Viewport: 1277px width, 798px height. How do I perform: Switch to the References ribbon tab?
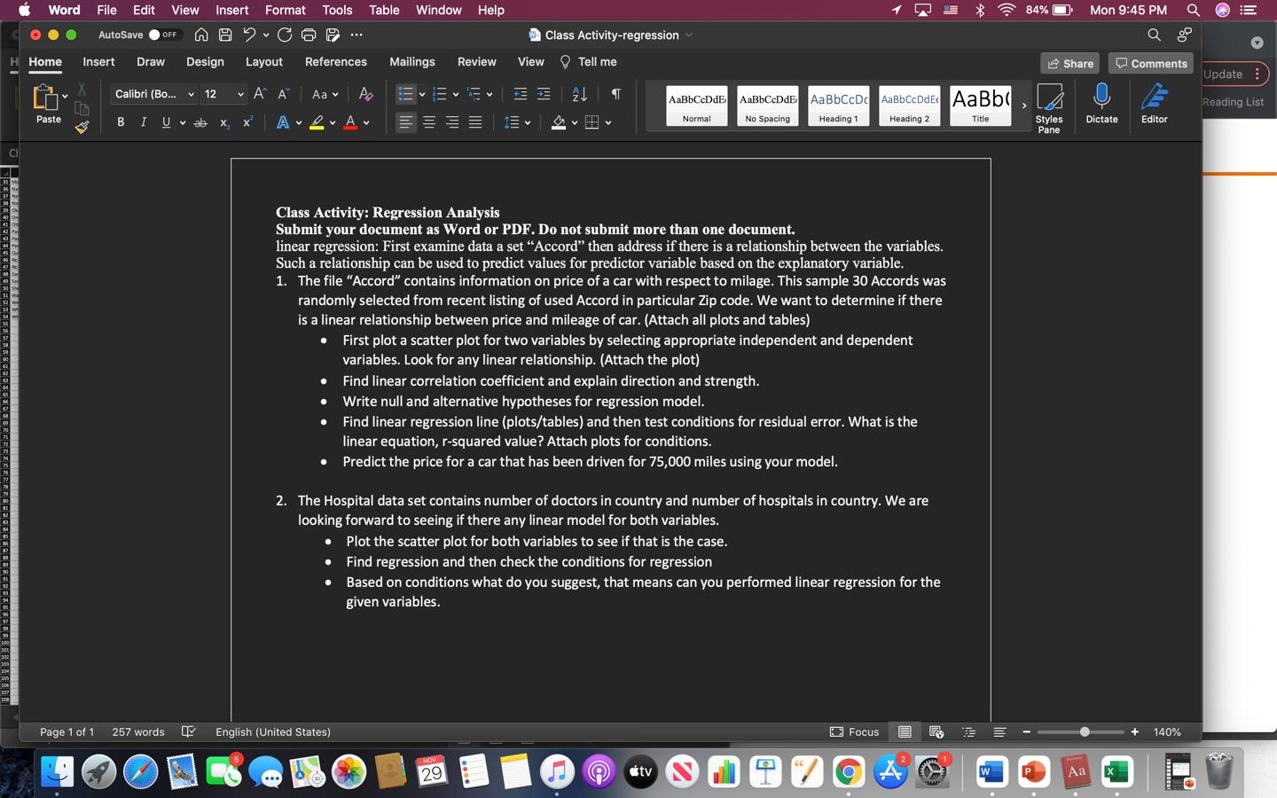(336, 61)
